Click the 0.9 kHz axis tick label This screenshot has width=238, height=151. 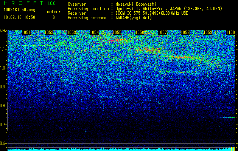[x=3, y=87]
